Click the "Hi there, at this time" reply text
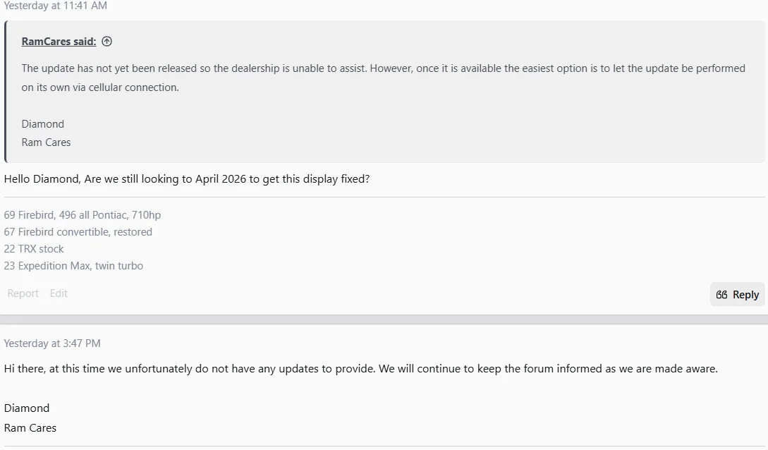This screenshot has width=768, height=450. tap(360, 369)
